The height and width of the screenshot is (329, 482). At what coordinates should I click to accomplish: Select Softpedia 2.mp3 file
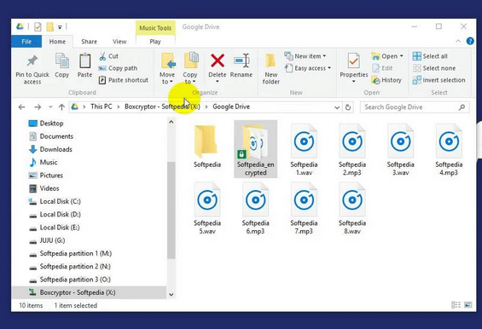click(352, 150)
